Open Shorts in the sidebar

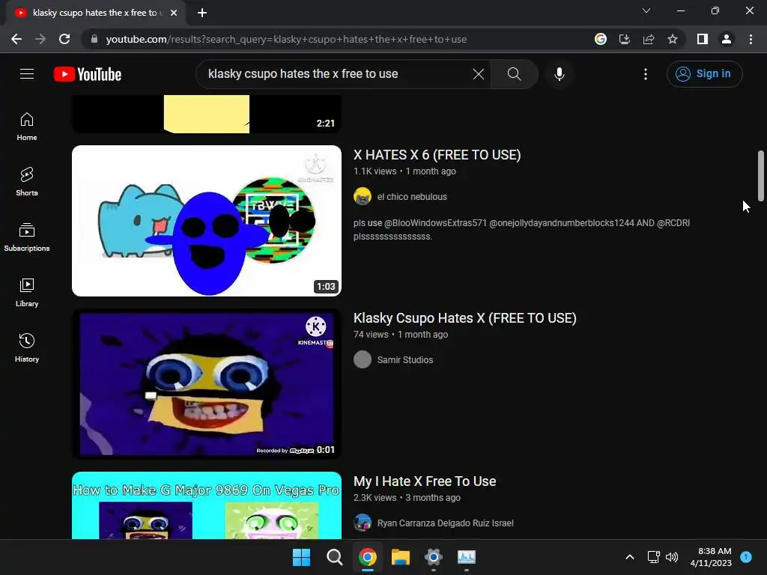coord(27,182)
